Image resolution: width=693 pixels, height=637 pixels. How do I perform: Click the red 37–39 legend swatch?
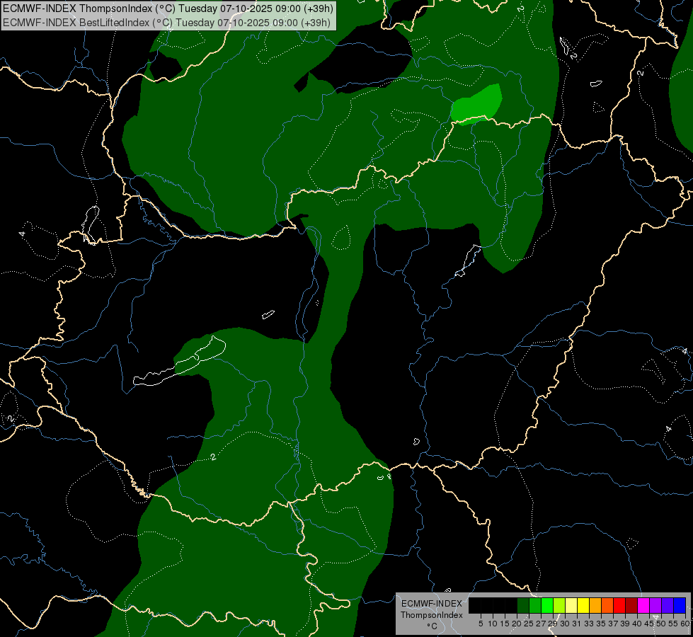(619, 605)
